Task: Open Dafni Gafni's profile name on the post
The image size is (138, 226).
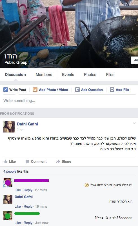Action: click(x=27, y=124)
